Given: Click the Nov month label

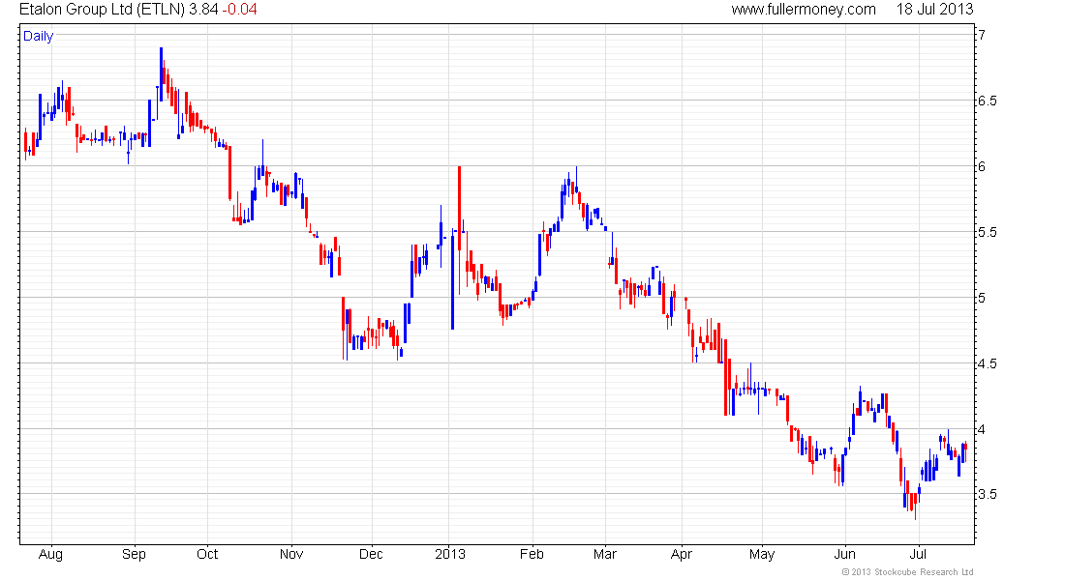Looking at the screenshot, I should pos(291,554).
